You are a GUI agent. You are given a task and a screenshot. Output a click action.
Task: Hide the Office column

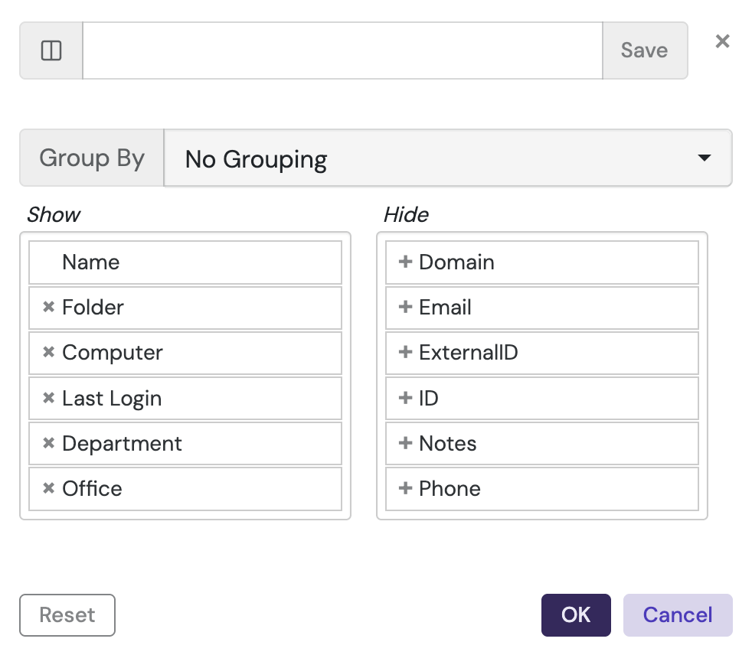click(x=48, y=488)
